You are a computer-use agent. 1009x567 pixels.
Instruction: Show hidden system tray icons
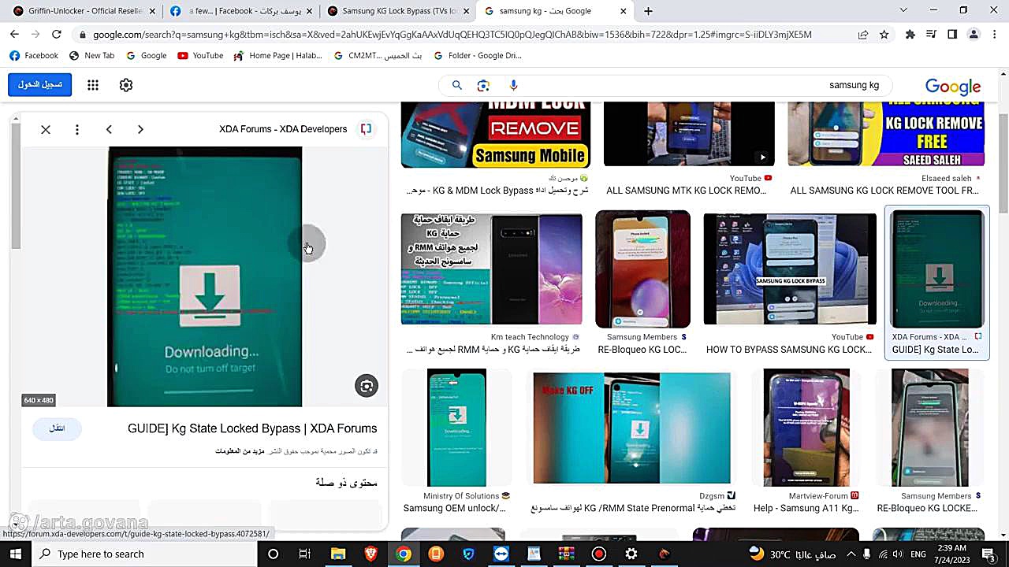[850, 554]
